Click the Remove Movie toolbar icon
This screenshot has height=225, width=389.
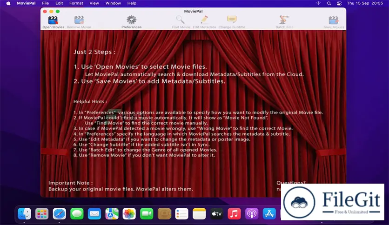79,20
